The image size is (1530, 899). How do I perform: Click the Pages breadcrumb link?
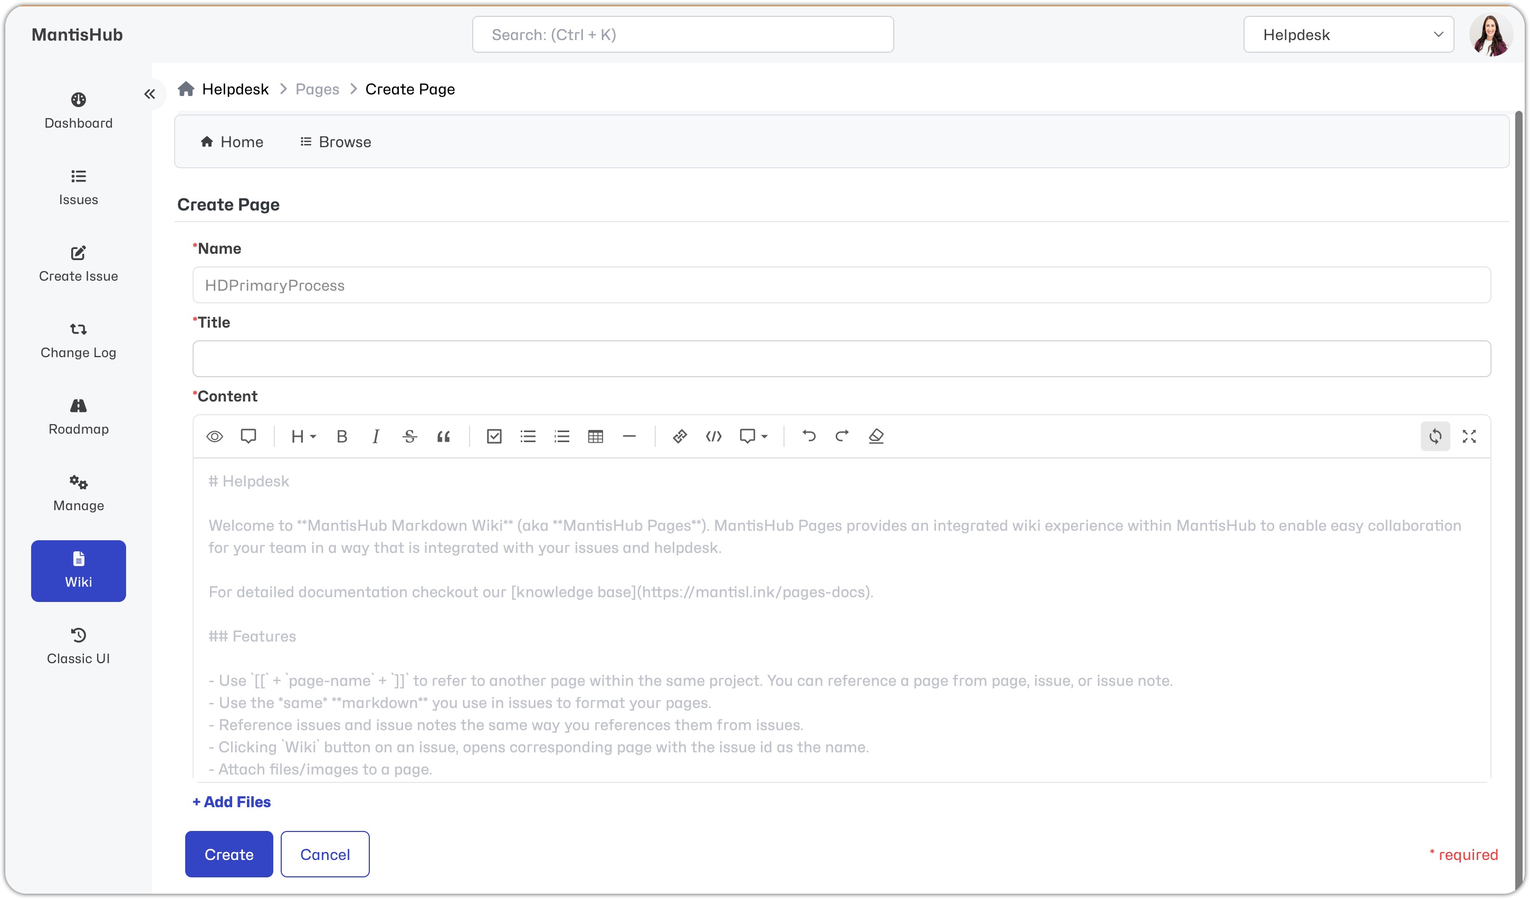(317, 89)
